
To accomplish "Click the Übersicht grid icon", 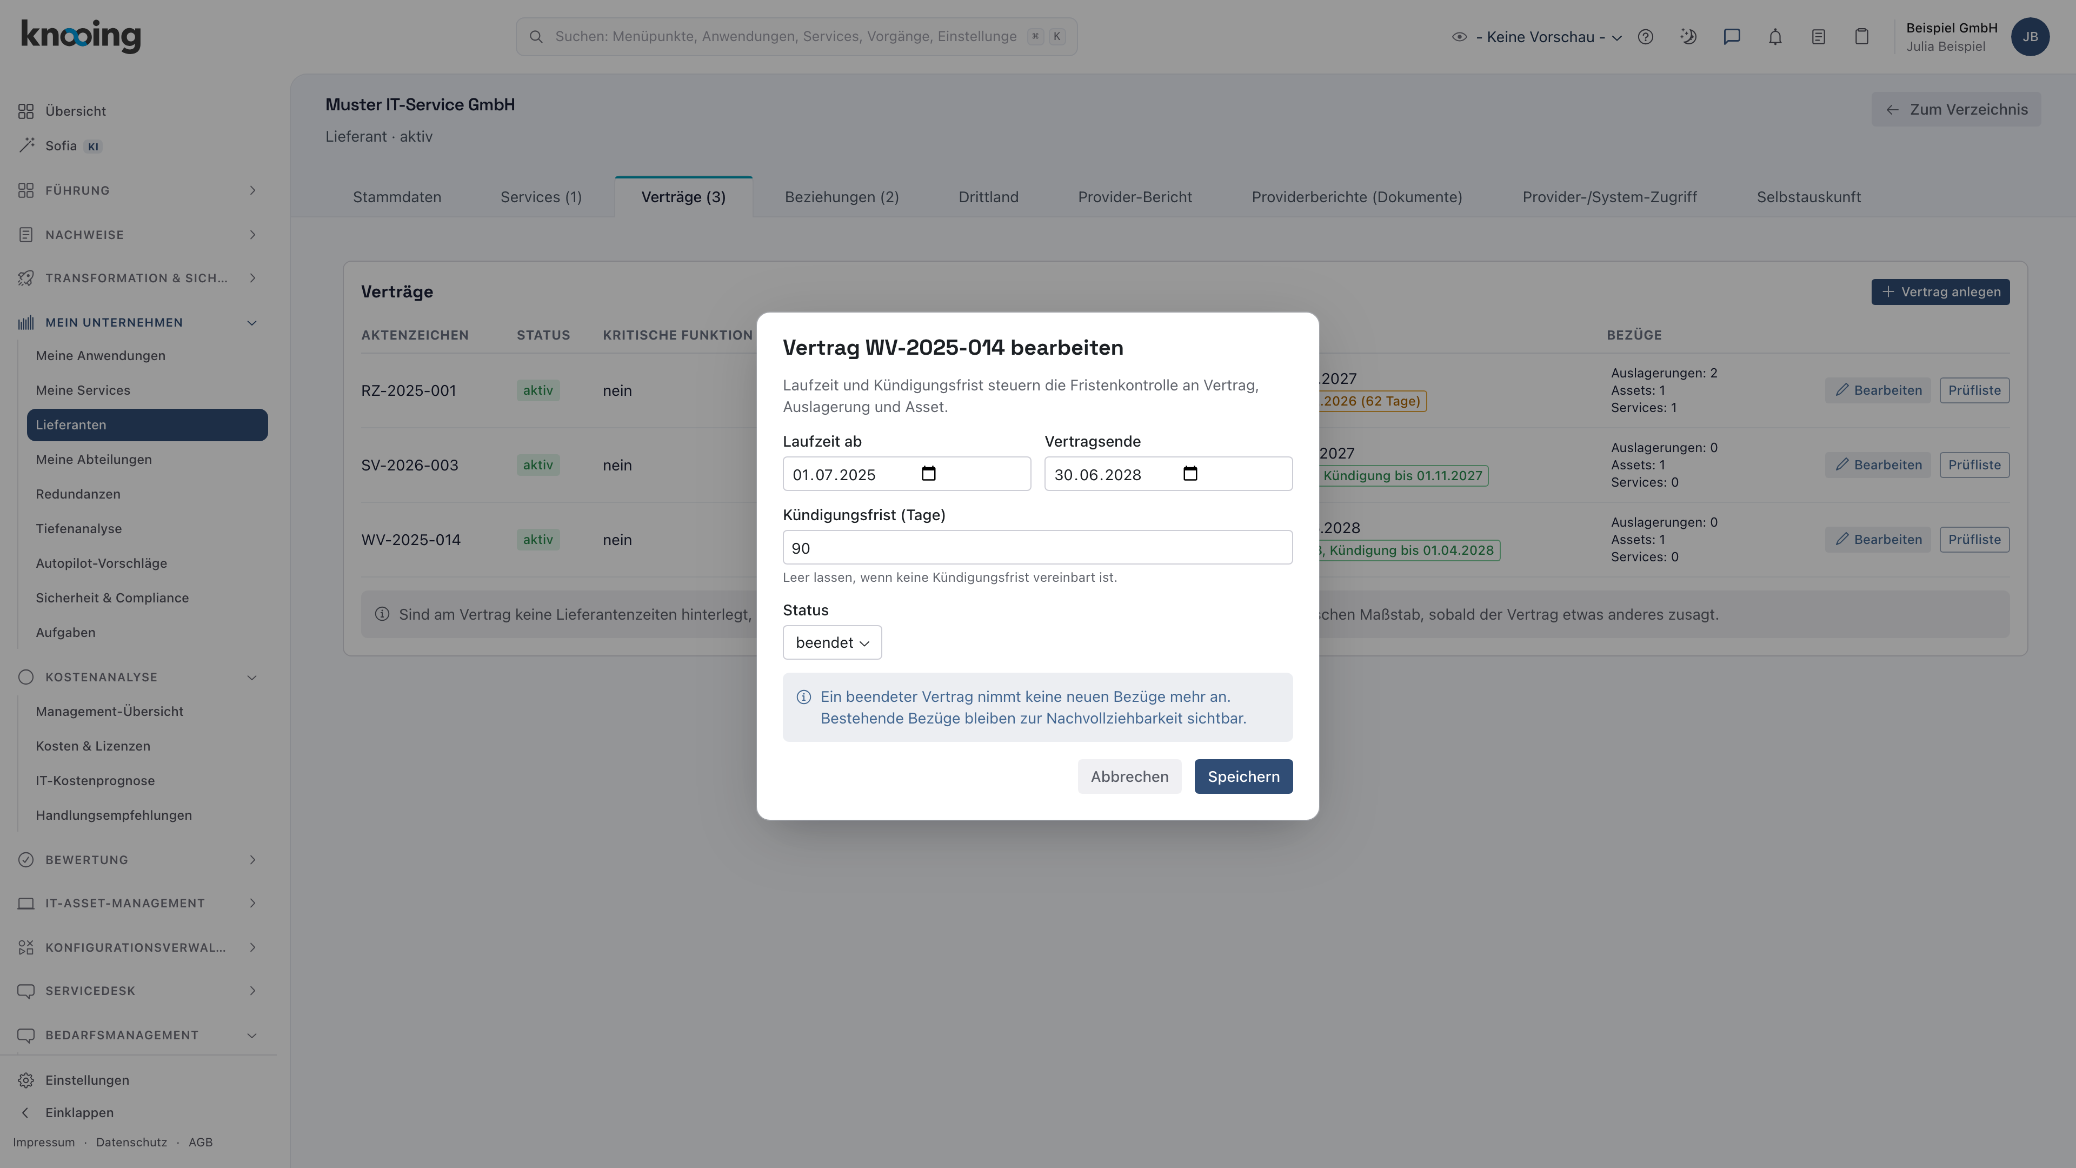I will coord(26,111).
